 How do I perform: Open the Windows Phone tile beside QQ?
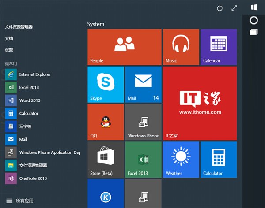143,122
